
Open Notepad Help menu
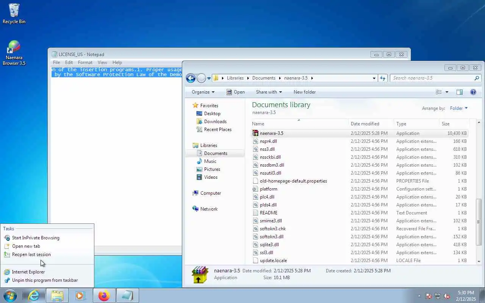(x=117, y=62)
